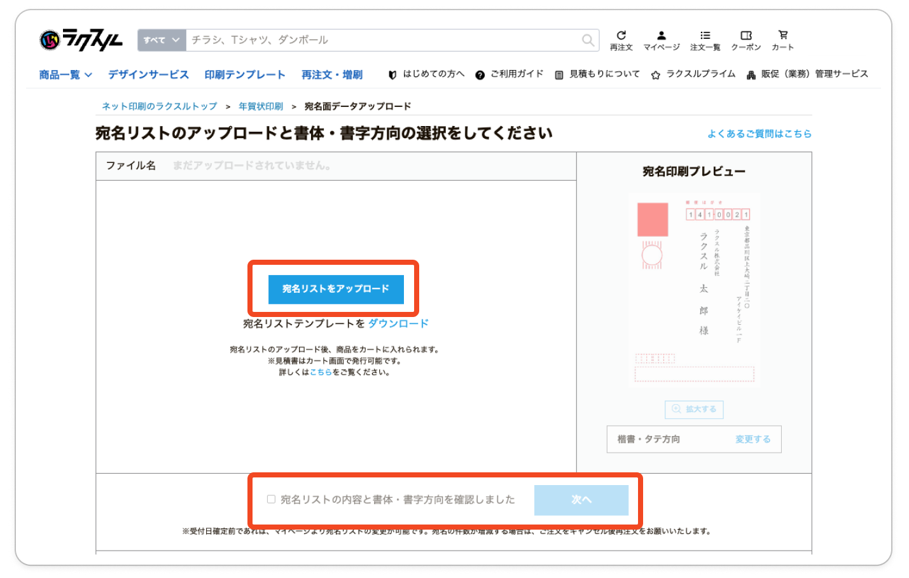Click the search magnifier icon

click(x=588, y=40)
